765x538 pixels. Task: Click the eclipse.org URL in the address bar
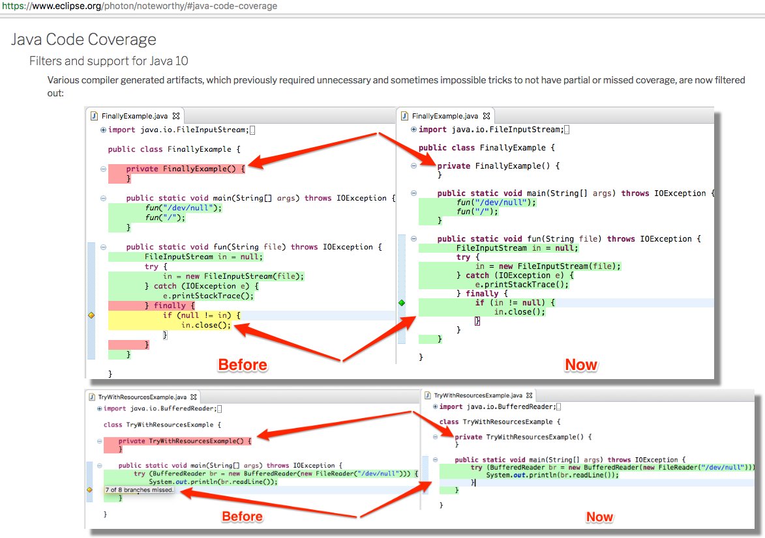[139, 6]
